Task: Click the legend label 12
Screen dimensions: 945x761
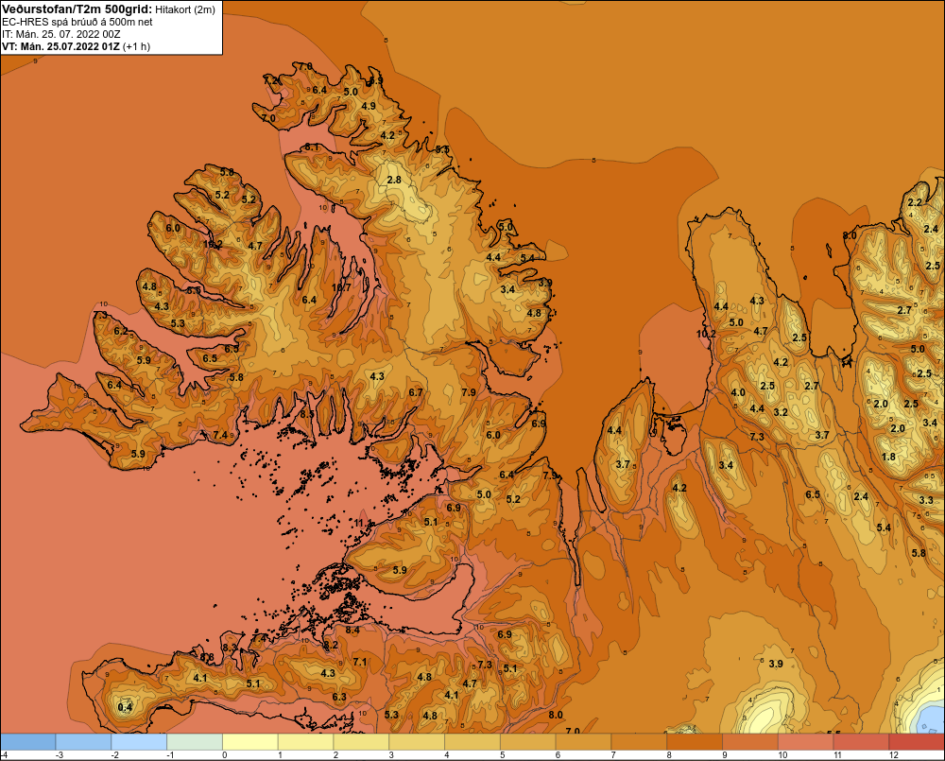Action: point(893,755)
